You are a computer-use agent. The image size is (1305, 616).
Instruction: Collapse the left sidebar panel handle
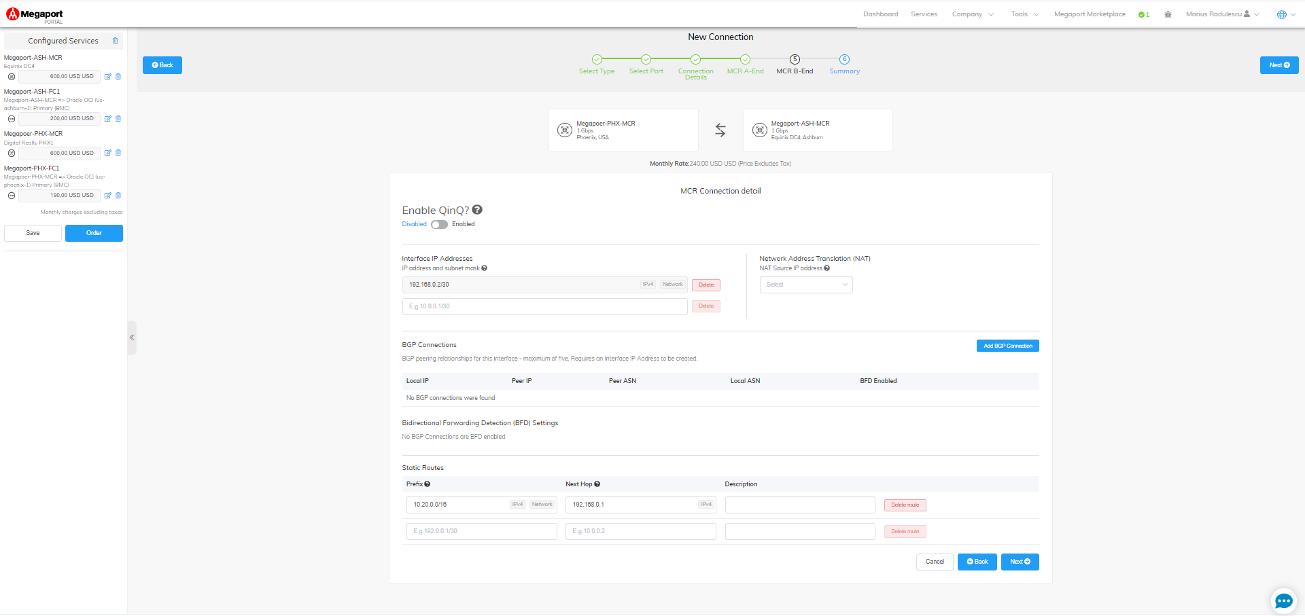[132, 338]
